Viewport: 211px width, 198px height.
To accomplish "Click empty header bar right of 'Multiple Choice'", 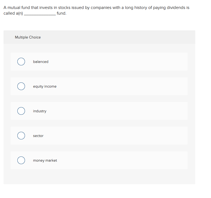I will [x=122, y=37].
